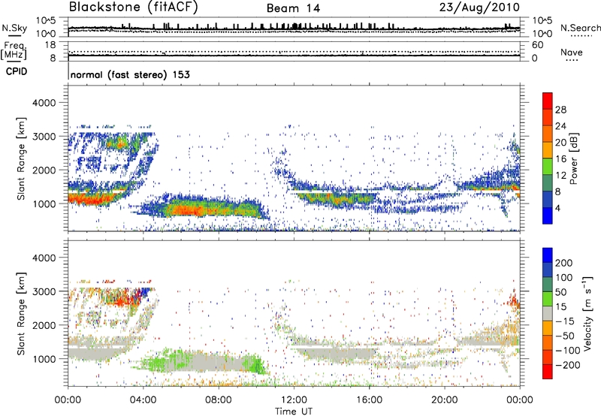601x416 pixels.
Task: Click the '16:00' time tick label
Action: coord(369,400)
